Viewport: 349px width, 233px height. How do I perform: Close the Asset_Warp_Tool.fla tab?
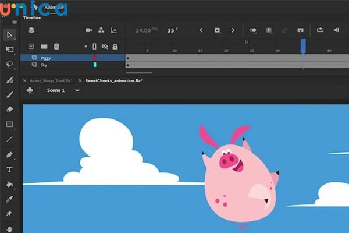coord(24,81)
